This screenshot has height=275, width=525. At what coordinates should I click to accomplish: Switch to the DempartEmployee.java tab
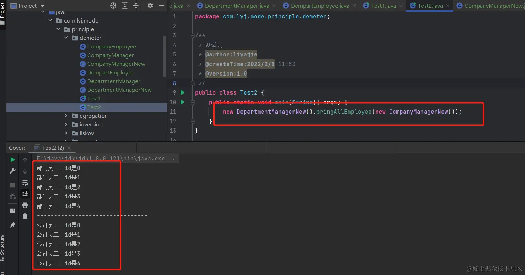(x=320, y=6)
